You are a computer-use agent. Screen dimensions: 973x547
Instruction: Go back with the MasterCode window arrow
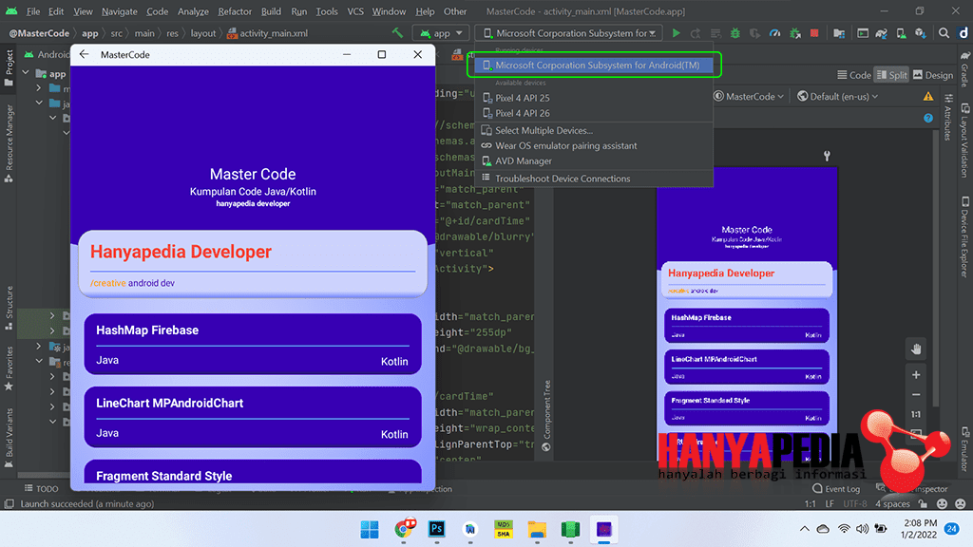(x=85, y=54)
